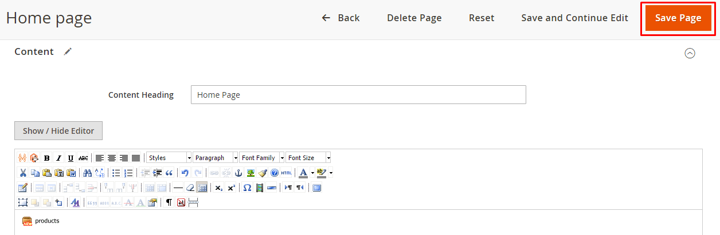Insert Magento widget using toolbar icon
Image resolution: width=720 pixels, height=235 pixels.
22,158
